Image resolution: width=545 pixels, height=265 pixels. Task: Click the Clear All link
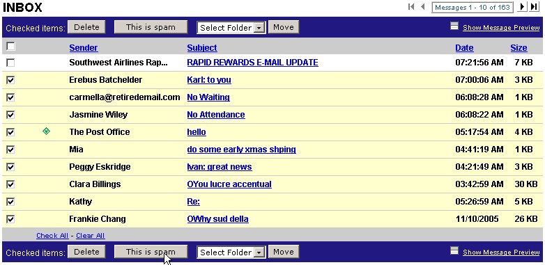pyautogui.click(x=91, y=236)
